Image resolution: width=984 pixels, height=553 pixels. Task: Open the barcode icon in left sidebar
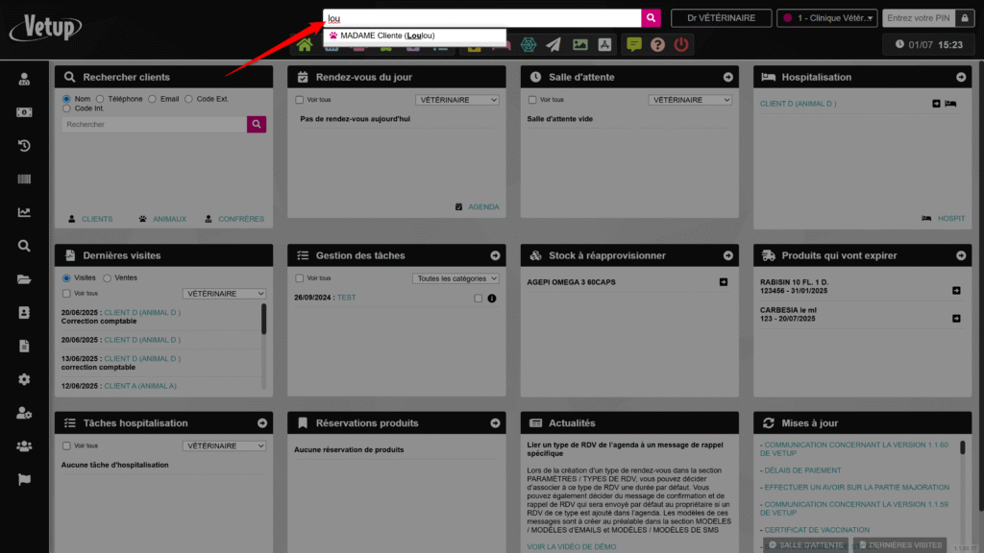click(24, 180)
